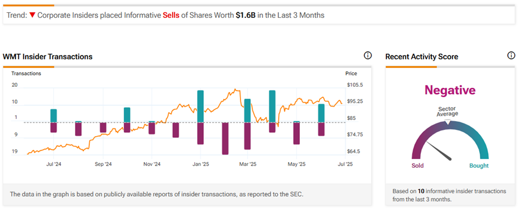Viewport: 522px width, 210px height.
Task: Click the 'Sold' gauge label
Action: click(418, 166)
